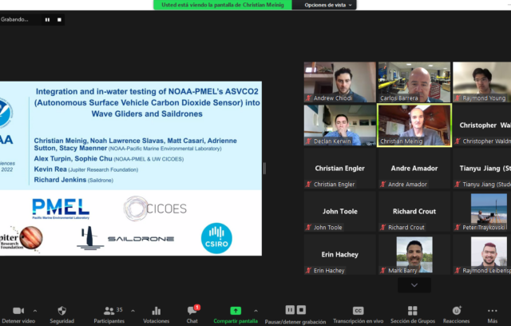Click muted mic icon for John Toole
Screen dimensions: 511x326
(308, 227)
